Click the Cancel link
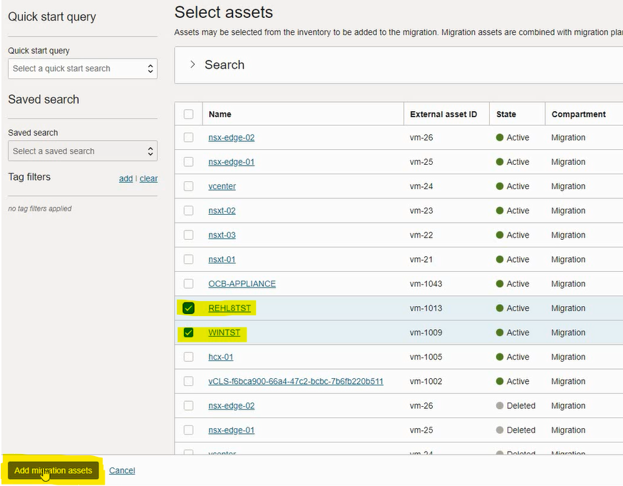Viewport: 623px width, 486px height. click(x=122, y=470)
